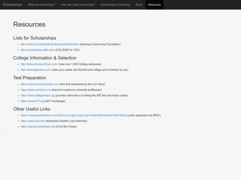Open the arcf.org BrowseScholarships link
The height and width of the screenshot is (180, 241).
(x=50, y=44)
